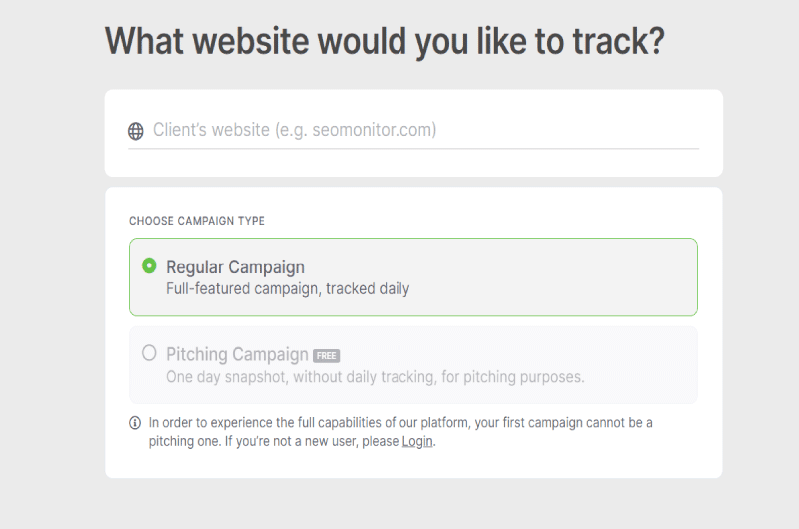Select the Pitching Campaign radio button

(x=149, y=353)
